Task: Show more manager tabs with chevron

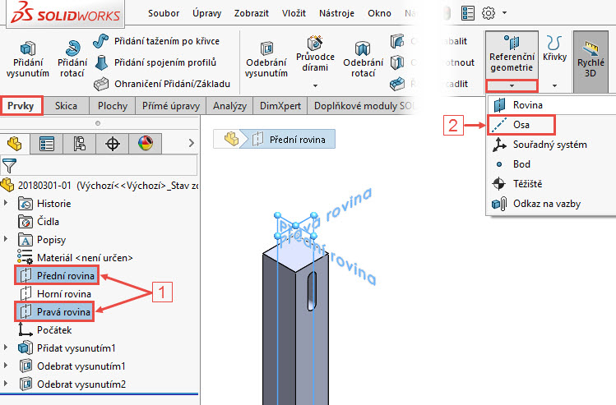Action: click(x=192, y=143)
